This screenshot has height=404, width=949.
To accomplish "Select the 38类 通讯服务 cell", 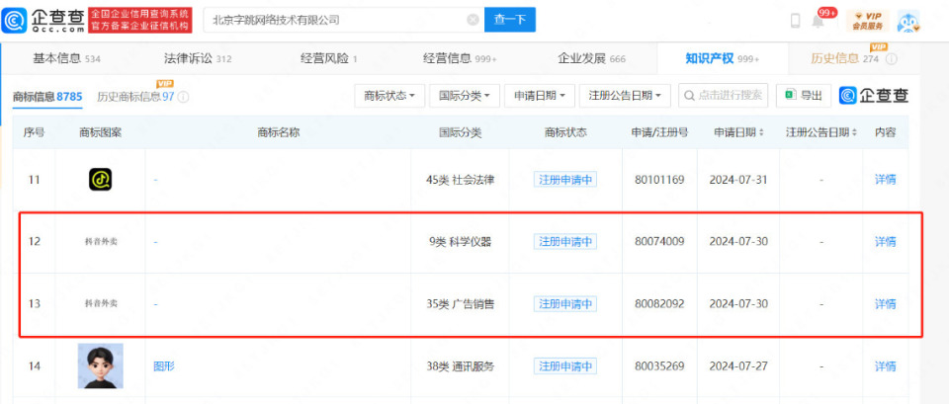I will 460,365.
